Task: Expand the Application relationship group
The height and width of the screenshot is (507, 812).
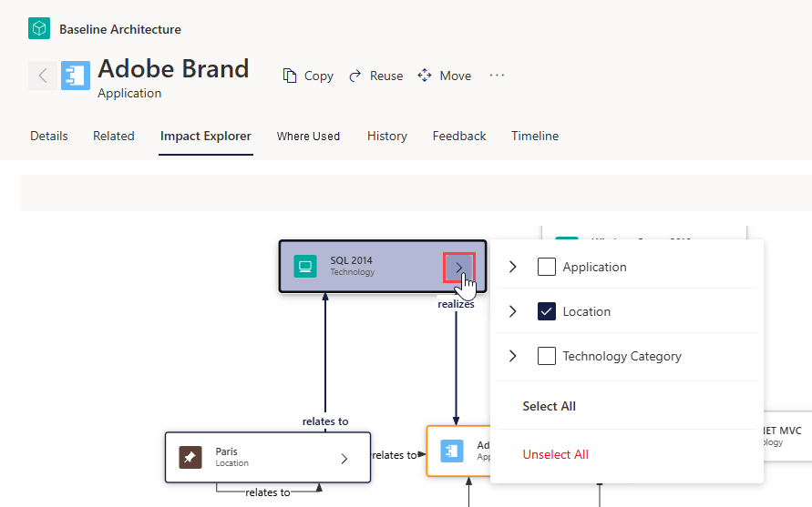Action: [x=513, y=267]
